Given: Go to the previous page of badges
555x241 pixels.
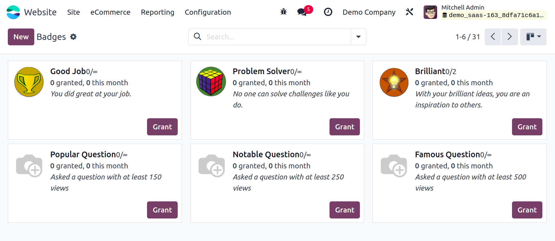Looking at the screenshot, I should coord(493,37).
